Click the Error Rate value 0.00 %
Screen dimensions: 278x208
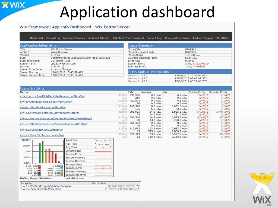click(x=189, y=61)
